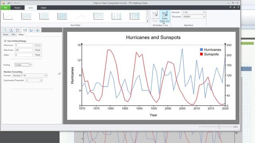Open the Title sub-tab

point(13,35)
